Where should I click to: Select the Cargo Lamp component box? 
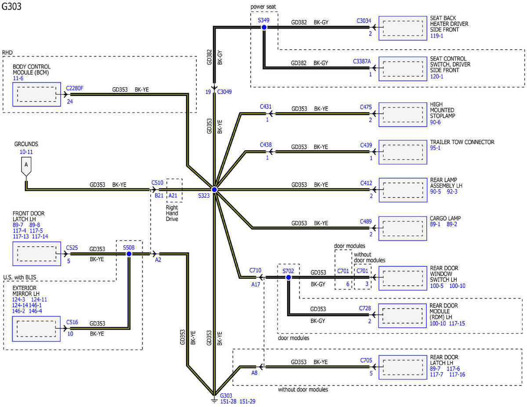click(402, 228)
